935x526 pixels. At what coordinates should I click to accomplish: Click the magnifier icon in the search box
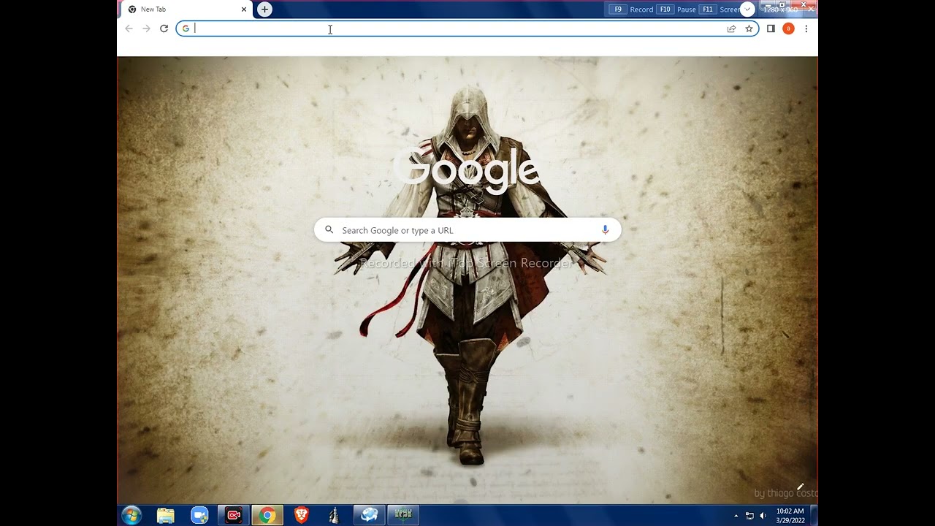[329, 230]
